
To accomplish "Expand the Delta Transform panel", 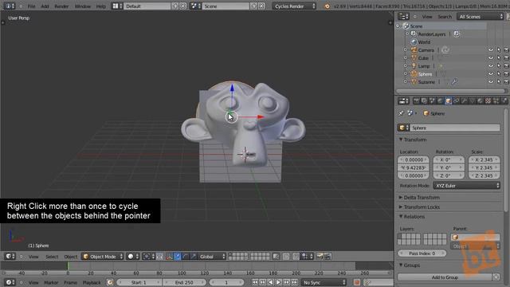I will click(x=419, y=198).
